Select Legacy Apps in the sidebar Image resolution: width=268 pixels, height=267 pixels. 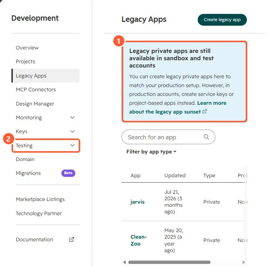46,76
